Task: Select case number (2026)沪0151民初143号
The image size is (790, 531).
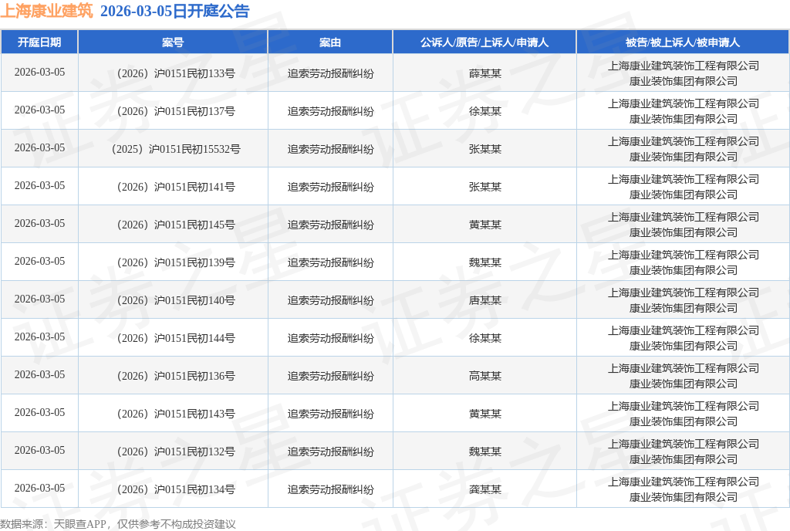Action: pyautogui.click(x=176, y=414)
